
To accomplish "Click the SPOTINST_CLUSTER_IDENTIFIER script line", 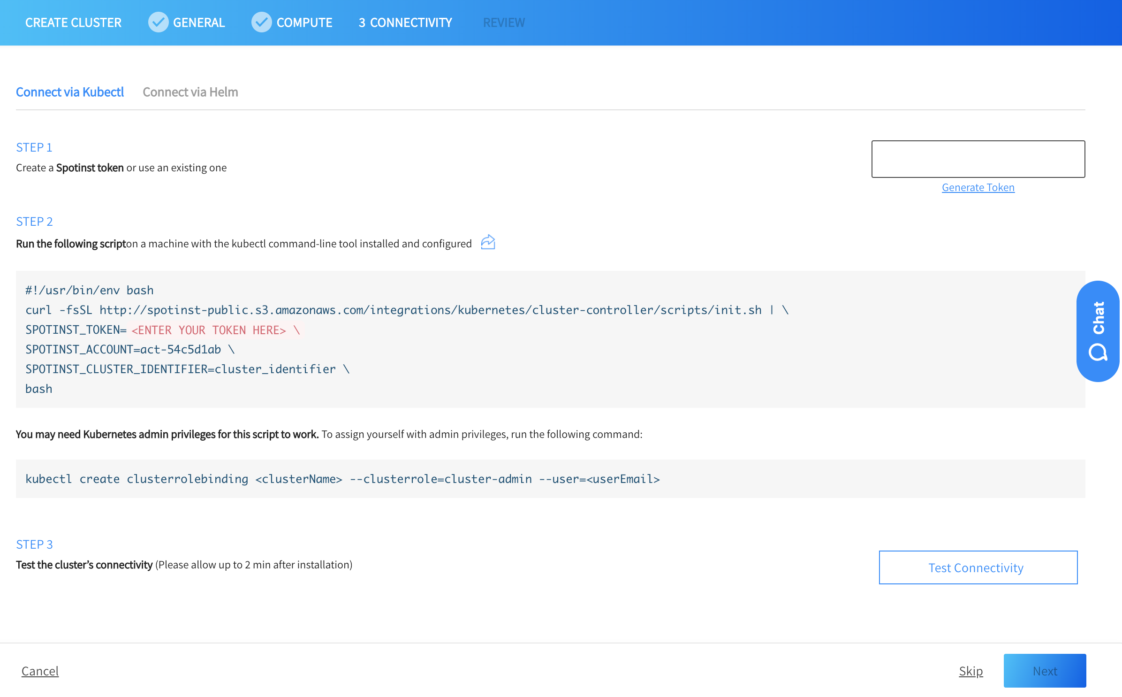I will (188, 369).
